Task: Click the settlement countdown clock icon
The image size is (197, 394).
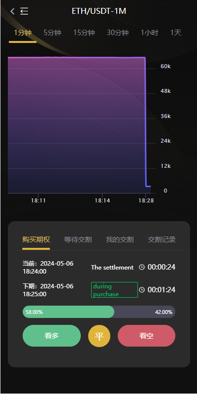Action: pyautogui.click(x=142, y=267)
